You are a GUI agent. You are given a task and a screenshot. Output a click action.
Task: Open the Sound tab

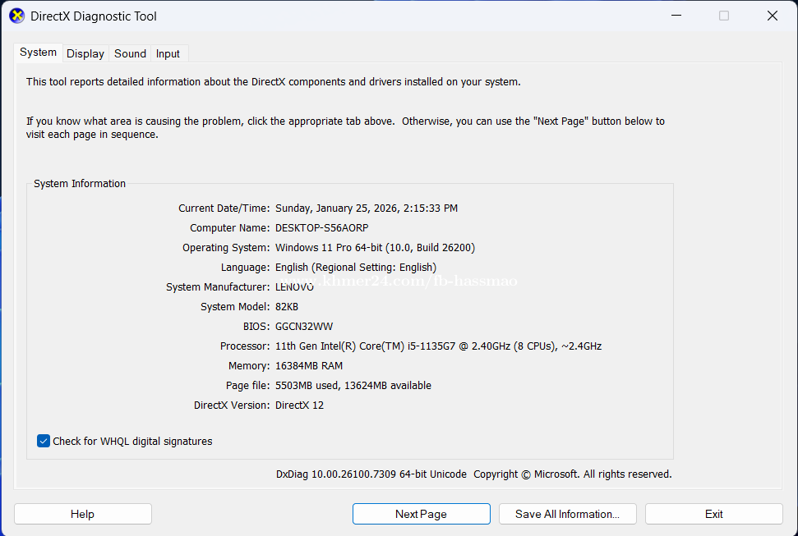pyautogui.click(x=130, y=53)
